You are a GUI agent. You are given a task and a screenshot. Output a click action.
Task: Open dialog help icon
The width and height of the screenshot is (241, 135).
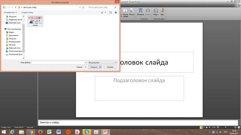(x=116, y=12)
